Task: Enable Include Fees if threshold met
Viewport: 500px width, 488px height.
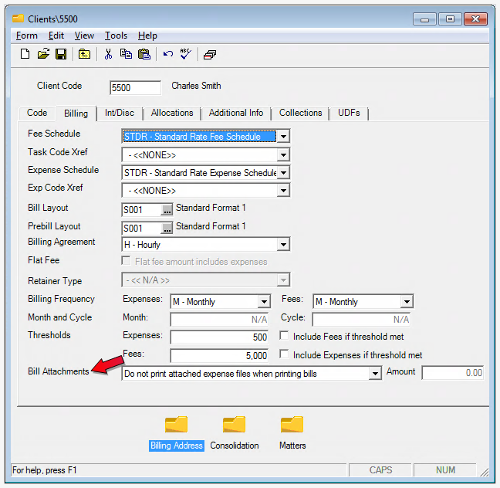Action: [285, 337]
